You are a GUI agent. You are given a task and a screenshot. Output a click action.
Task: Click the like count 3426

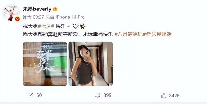tap(174, 95)
